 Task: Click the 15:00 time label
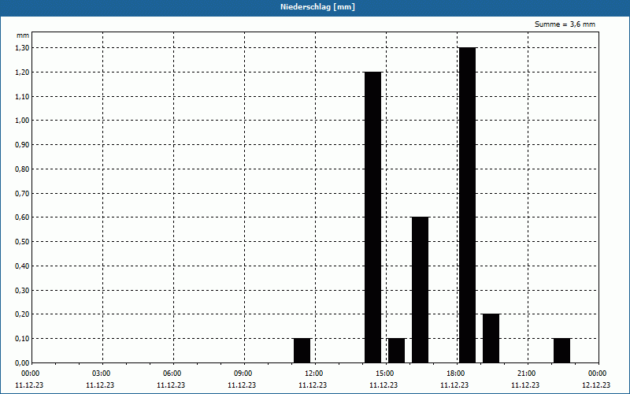pyautogui.click(x=385, y=374)
